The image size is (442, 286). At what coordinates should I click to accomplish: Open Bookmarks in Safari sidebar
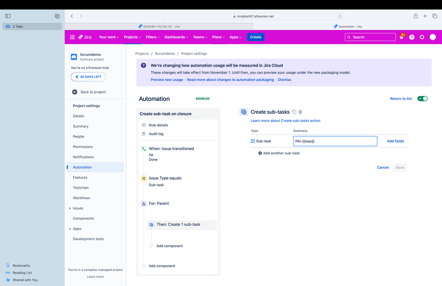pyautogui.click(x=21, y=266)
